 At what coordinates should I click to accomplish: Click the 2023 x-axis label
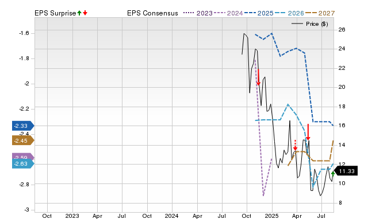[72, 216]
